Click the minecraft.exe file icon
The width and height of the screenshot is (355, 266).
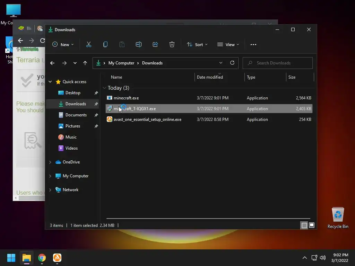[x=110, y=98]
